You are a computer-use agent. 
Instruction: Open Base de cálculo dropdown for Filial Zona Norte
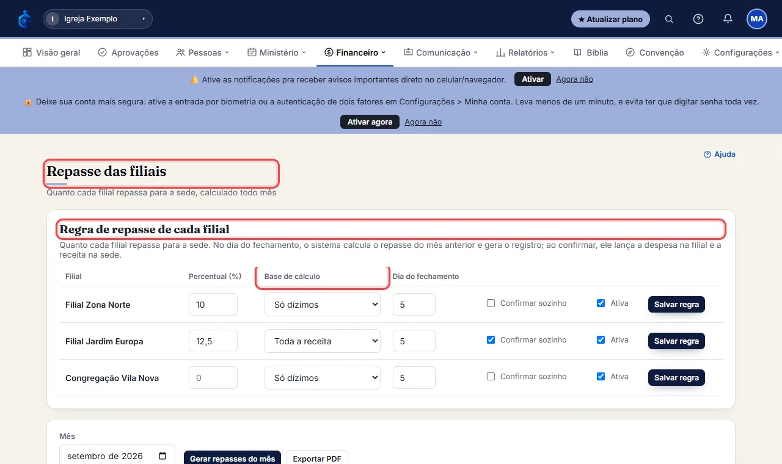tap(323, 305)
